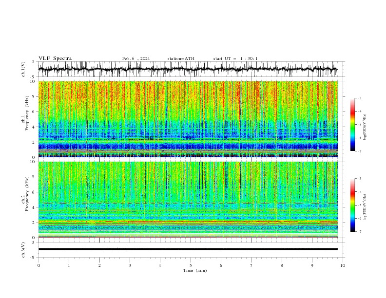The width and height of the screenshot is (386, 298).
Task: Click the 'start UT = 1 :30: 1' text
Action: [x=235, y=58]
